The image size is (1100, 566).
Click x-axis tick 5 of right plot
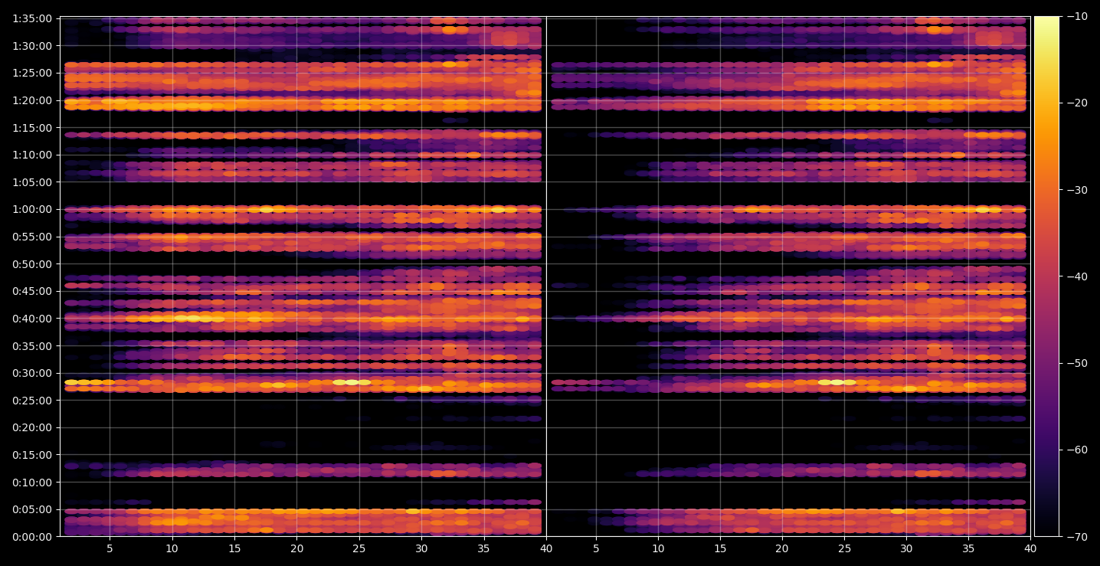tap(595, 549)
